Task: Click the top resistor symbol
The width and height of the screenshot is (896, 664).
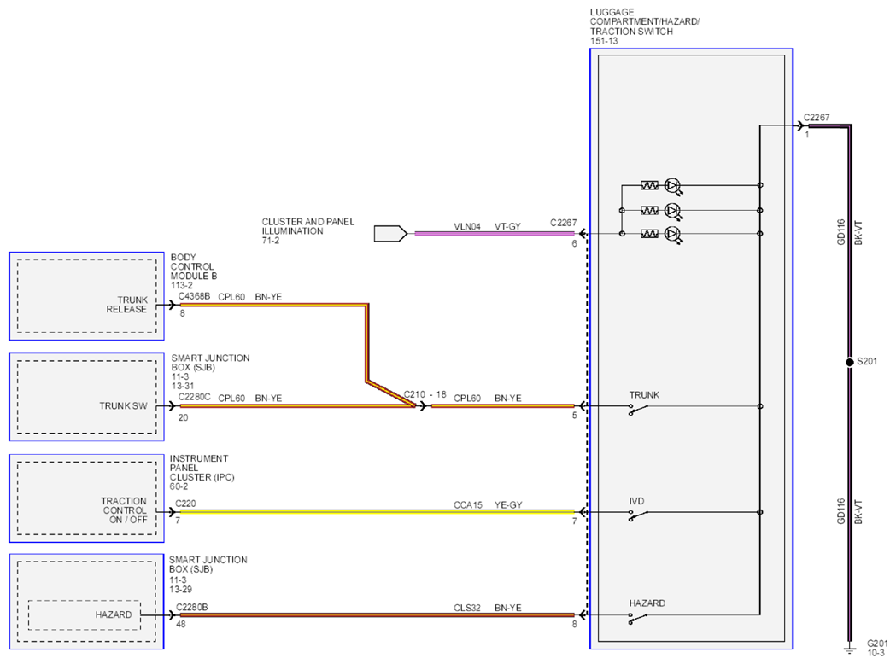Action: pos(649,185)
